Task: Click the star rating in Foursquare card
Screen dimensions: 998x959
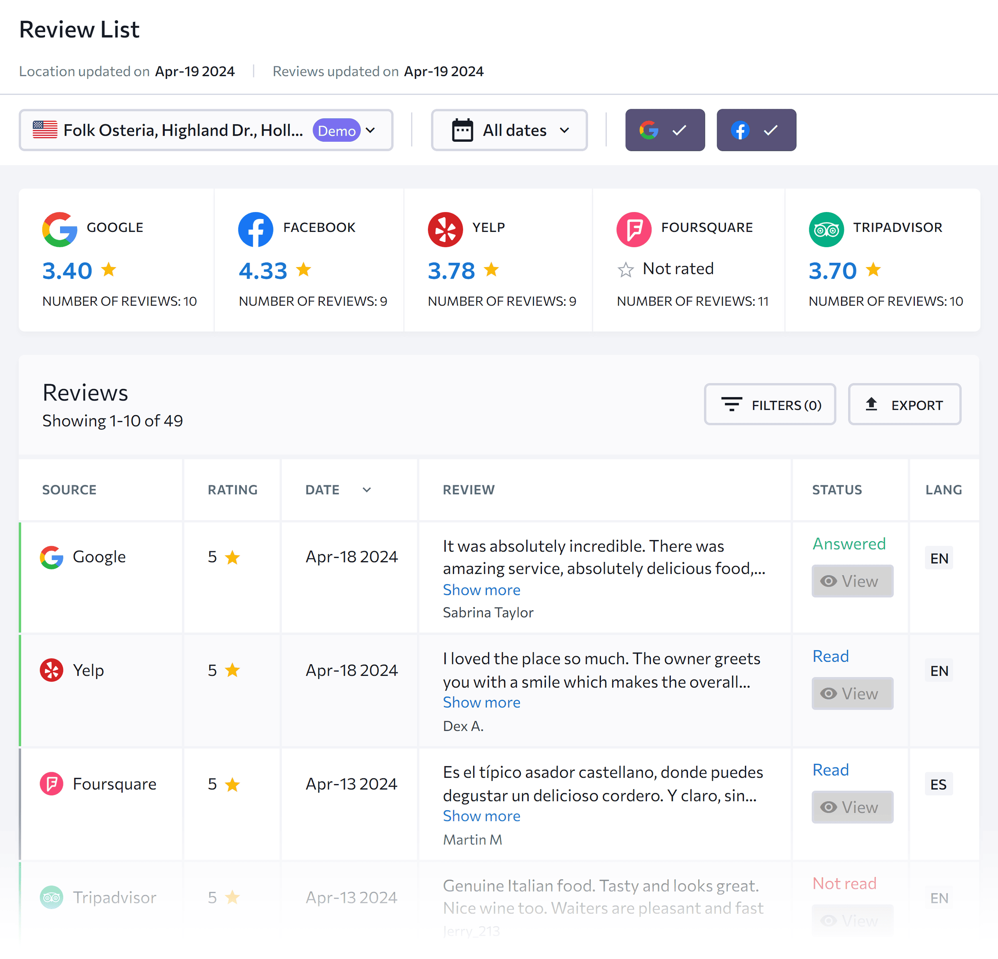Action: click(x=625, y=269)
